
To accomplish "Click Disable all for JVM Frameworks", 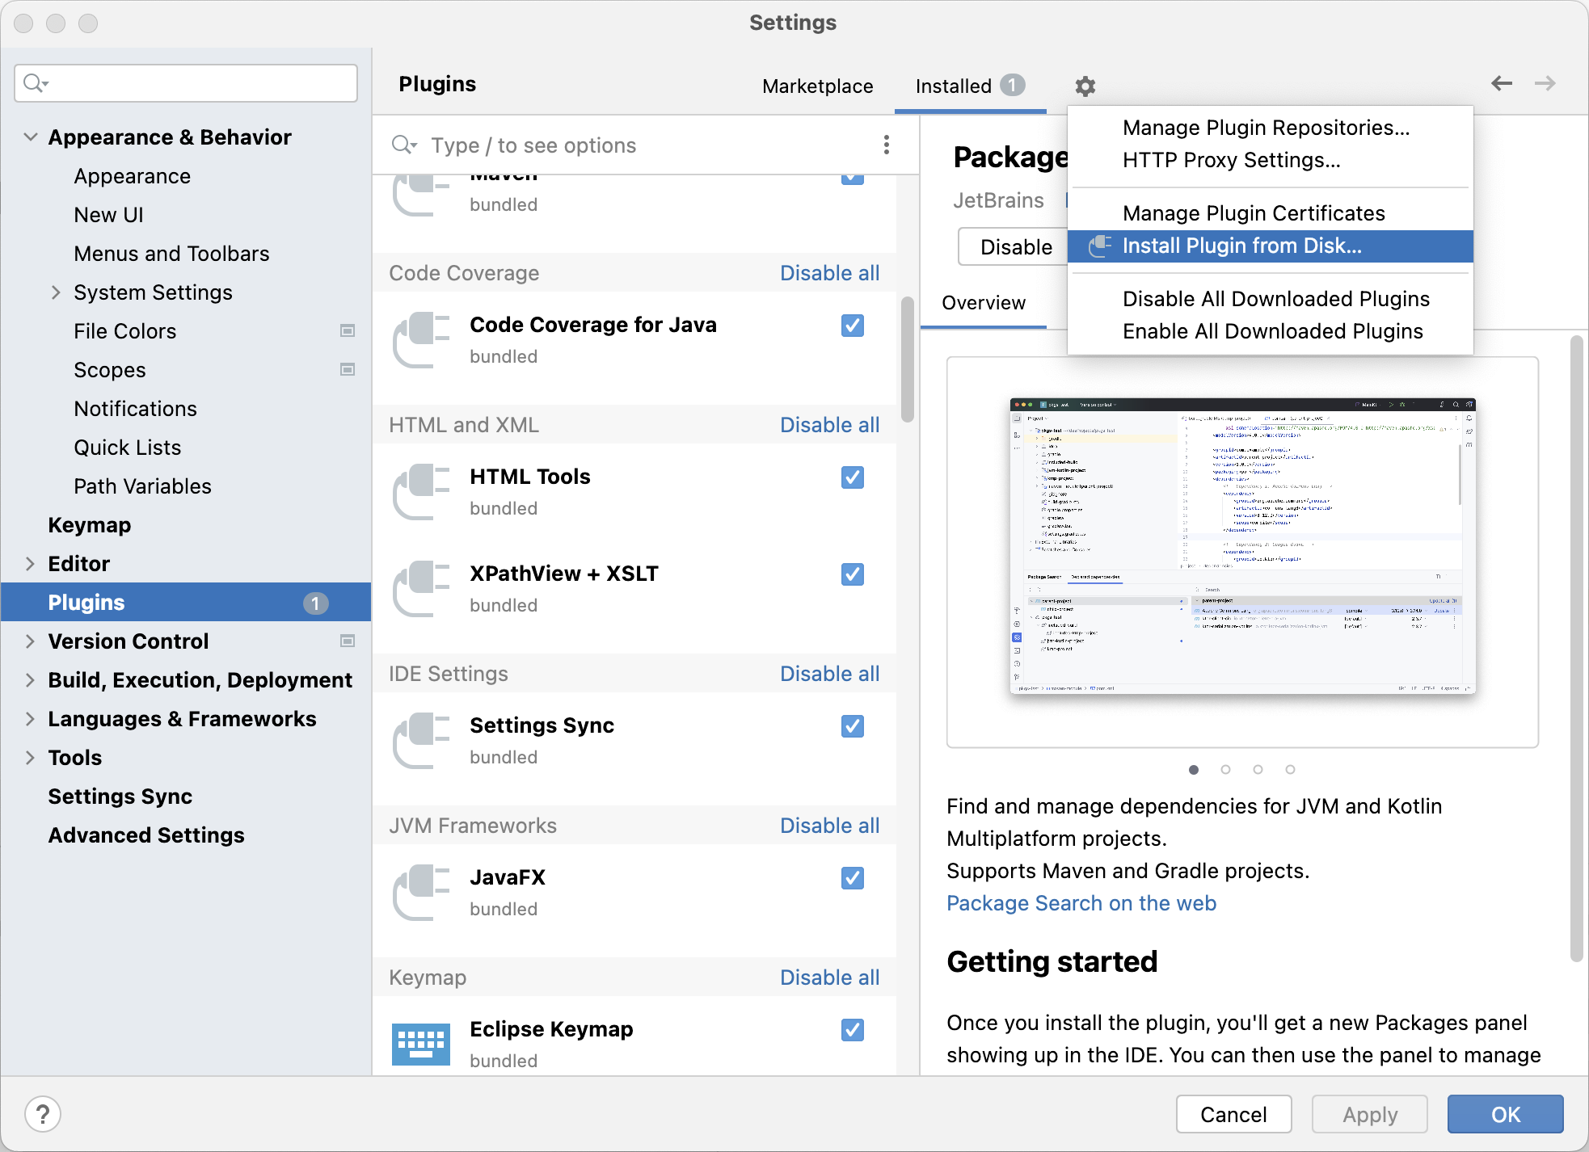I will 829,826.
